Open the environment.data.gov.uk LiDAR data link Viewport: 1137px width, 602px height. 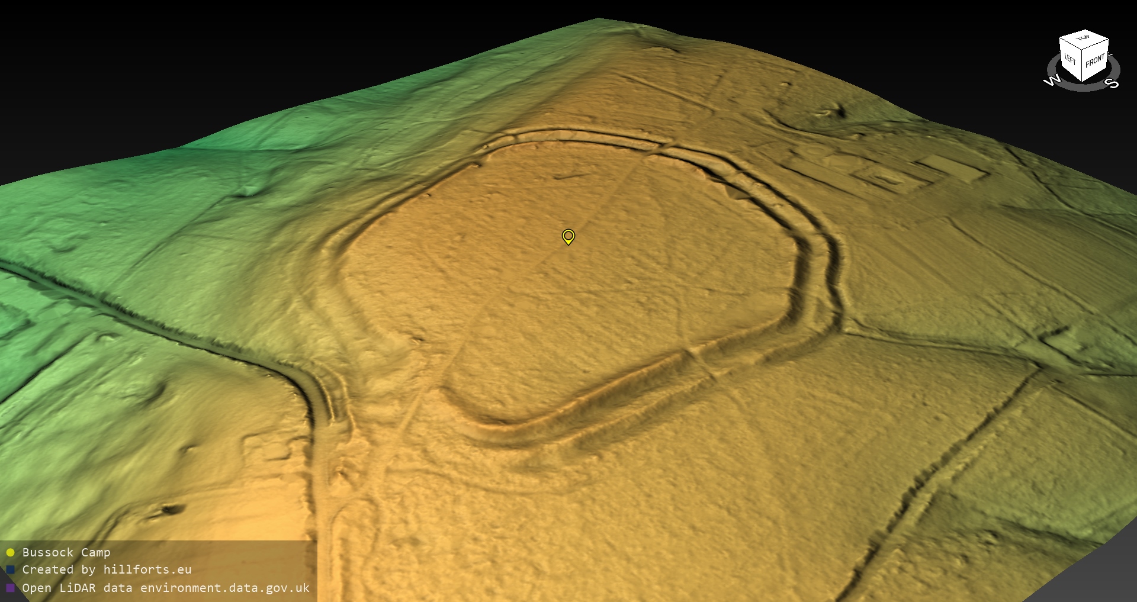click(166, 588)
